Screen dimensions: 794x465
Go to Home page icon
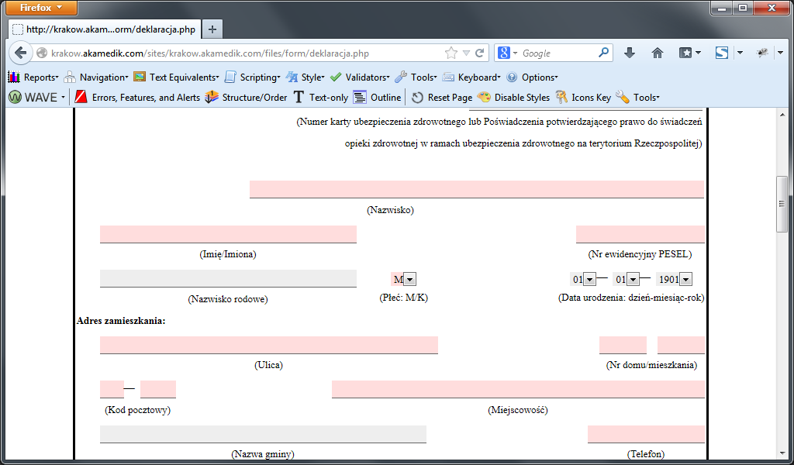click(658, 53)
